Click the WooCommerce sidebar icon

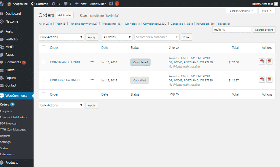[2, 96]
